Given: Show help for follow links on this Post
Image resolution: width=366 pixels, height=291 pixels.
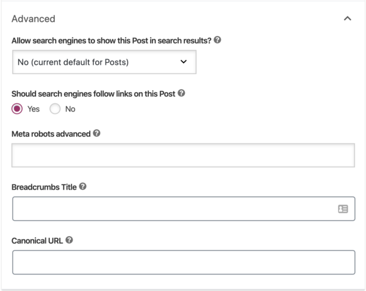Looking at the screenshot, I should [x=181, y=93].
